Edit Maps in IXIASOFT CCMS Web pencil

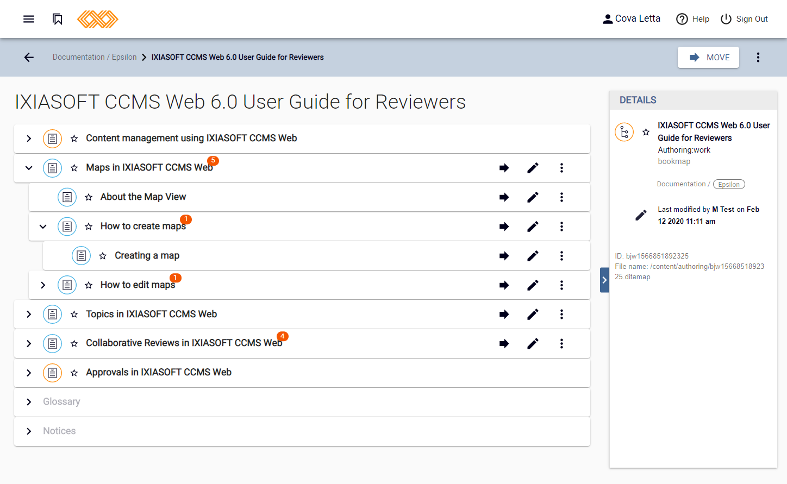click(533, 168)
